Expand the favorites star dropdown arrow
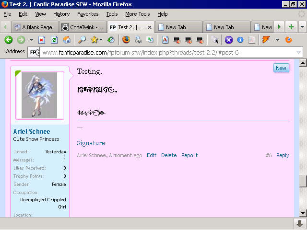 [x=101, y=40]
